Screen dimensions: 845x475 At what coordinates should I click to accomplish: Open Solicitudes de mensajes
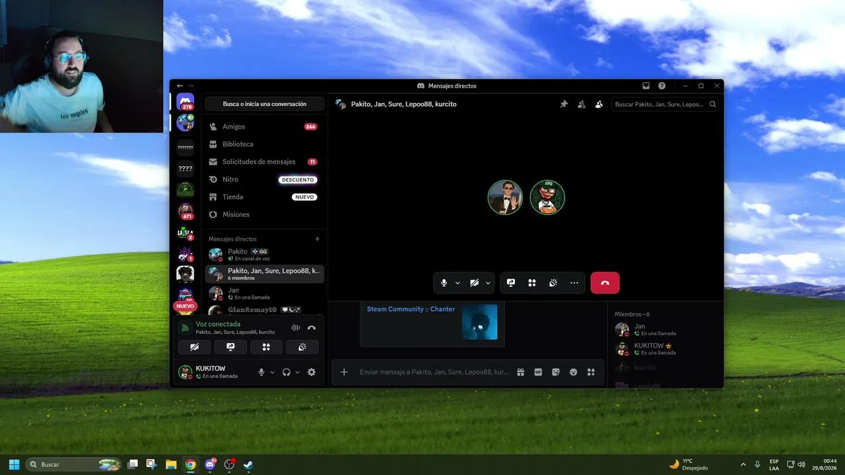click(x=265, y=162)
